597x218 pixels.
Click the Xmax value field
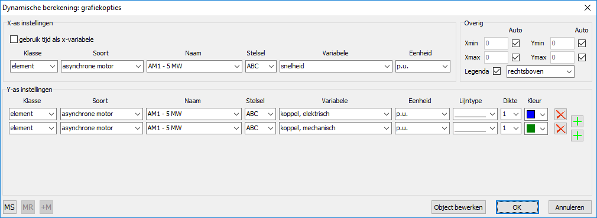[x=496, y=57]
